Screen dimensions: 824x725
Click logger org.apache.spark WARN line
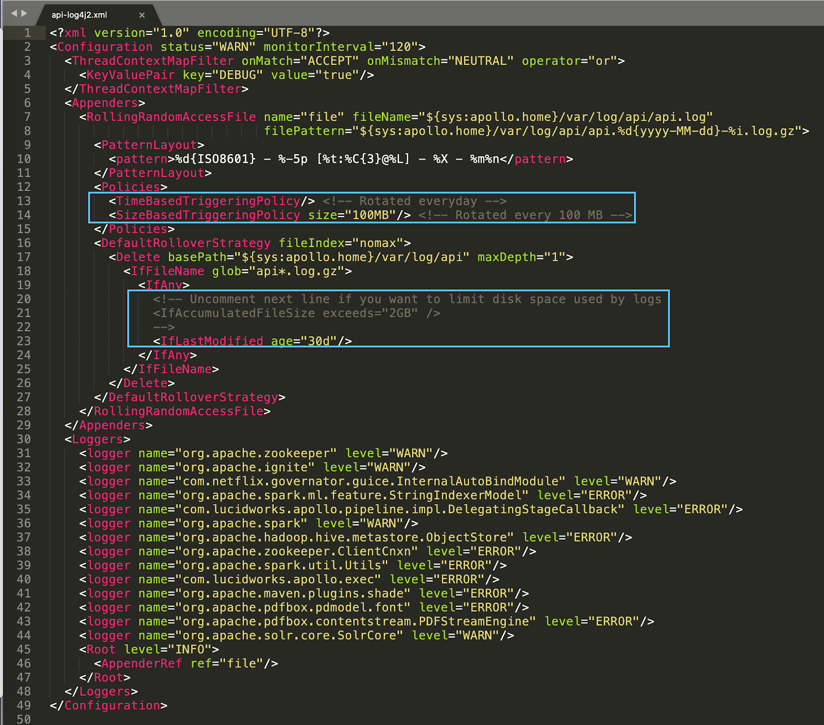coord(249,523)
